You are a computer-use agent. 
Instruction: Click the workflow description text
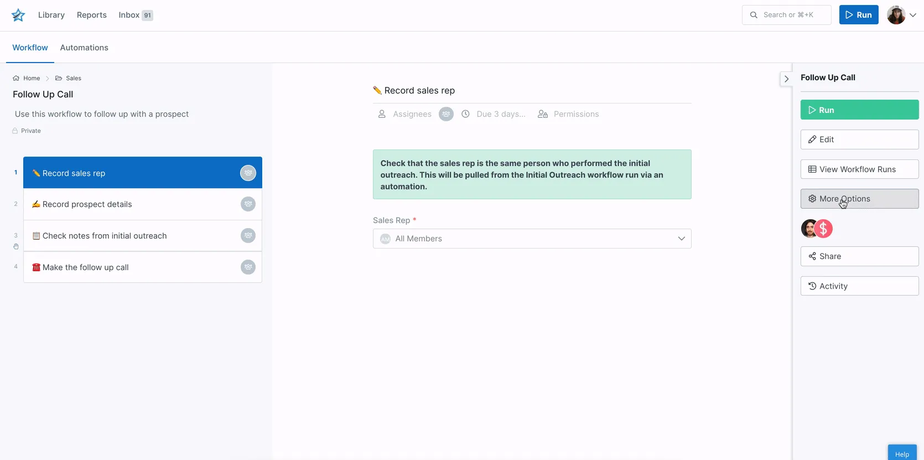(102, 114)
